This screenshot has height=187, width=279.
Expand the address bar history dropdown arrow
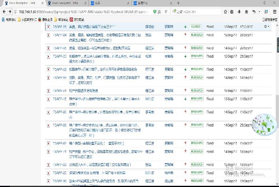click(160, 12)
